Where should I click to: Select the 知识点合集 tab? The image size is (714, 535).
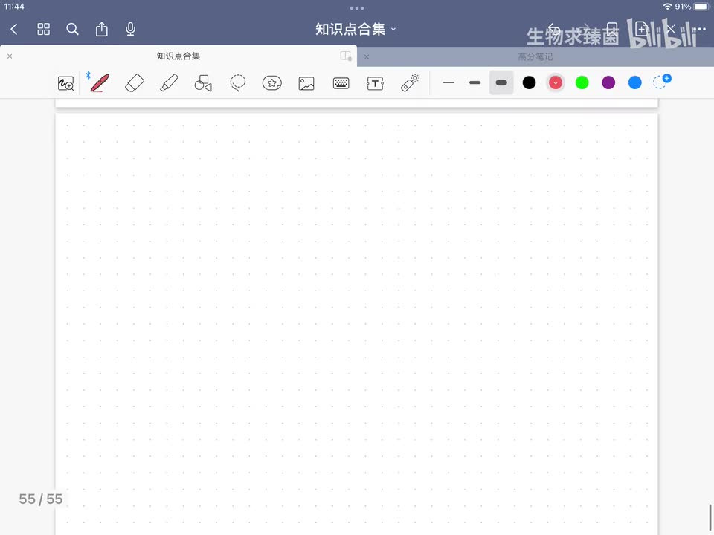pos(178,56)
